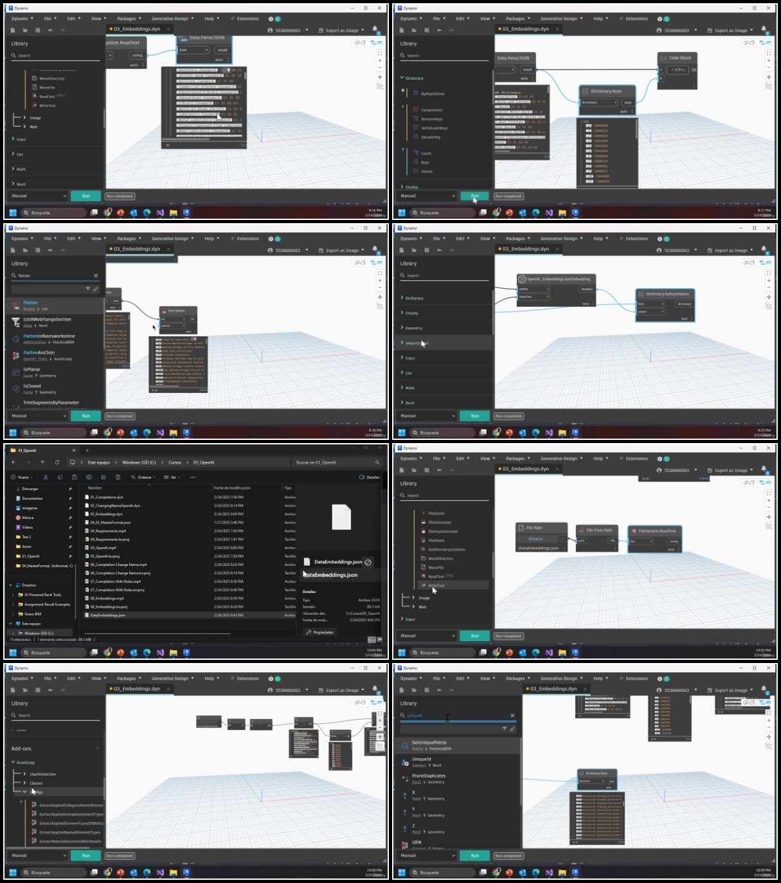Click the Este equipo breadcrumb
Screen dimensions: 781x883
[99, 462]
